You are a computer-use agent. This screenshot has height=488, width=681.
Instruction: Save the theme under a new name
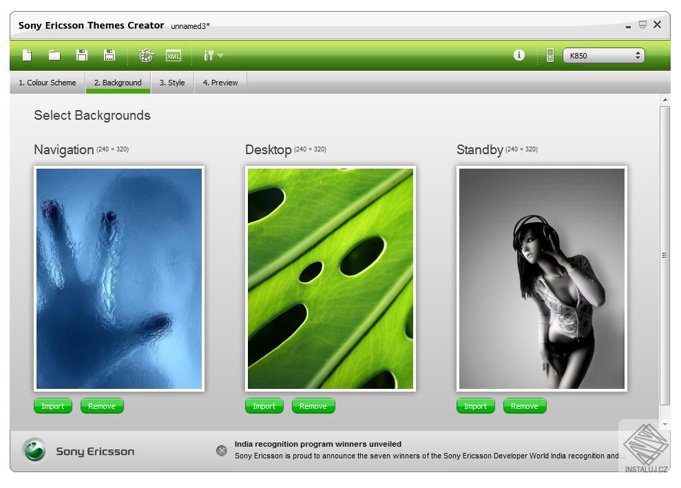pos(109,56)
